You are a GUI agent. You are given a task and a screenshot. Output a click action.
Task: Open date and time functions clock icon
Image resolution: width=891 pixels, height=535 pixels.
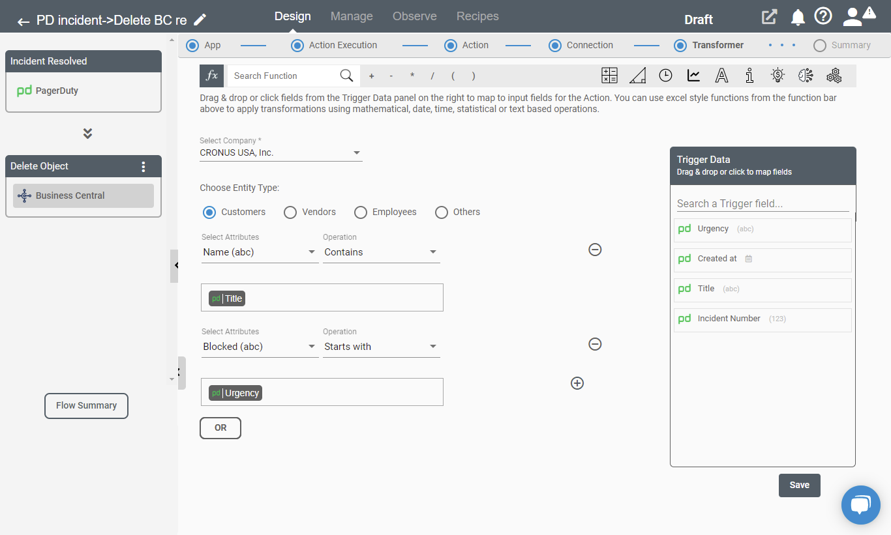tap(665, 76)
